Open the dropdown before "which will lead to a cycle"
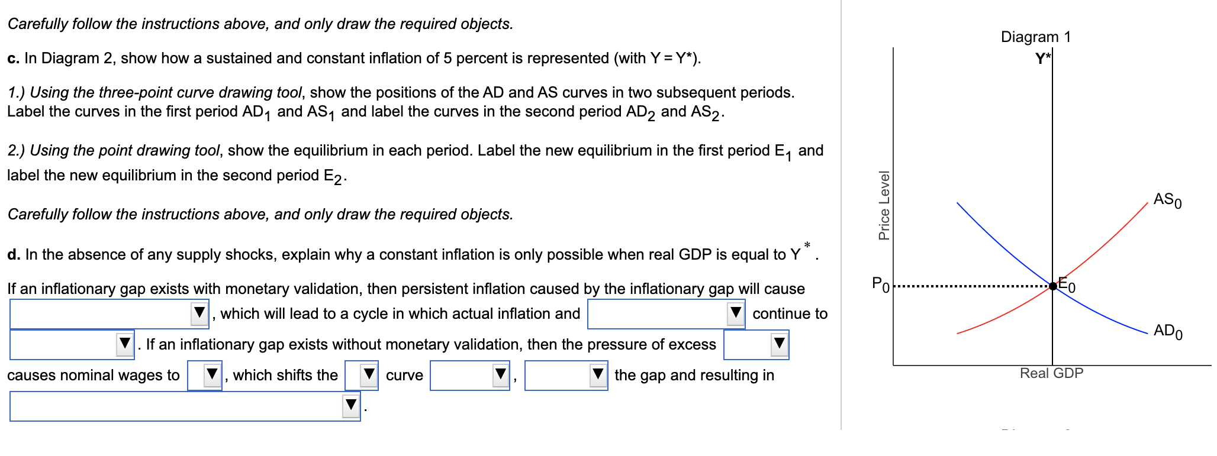Screen dimensions: 1217x456 [199, 313]
